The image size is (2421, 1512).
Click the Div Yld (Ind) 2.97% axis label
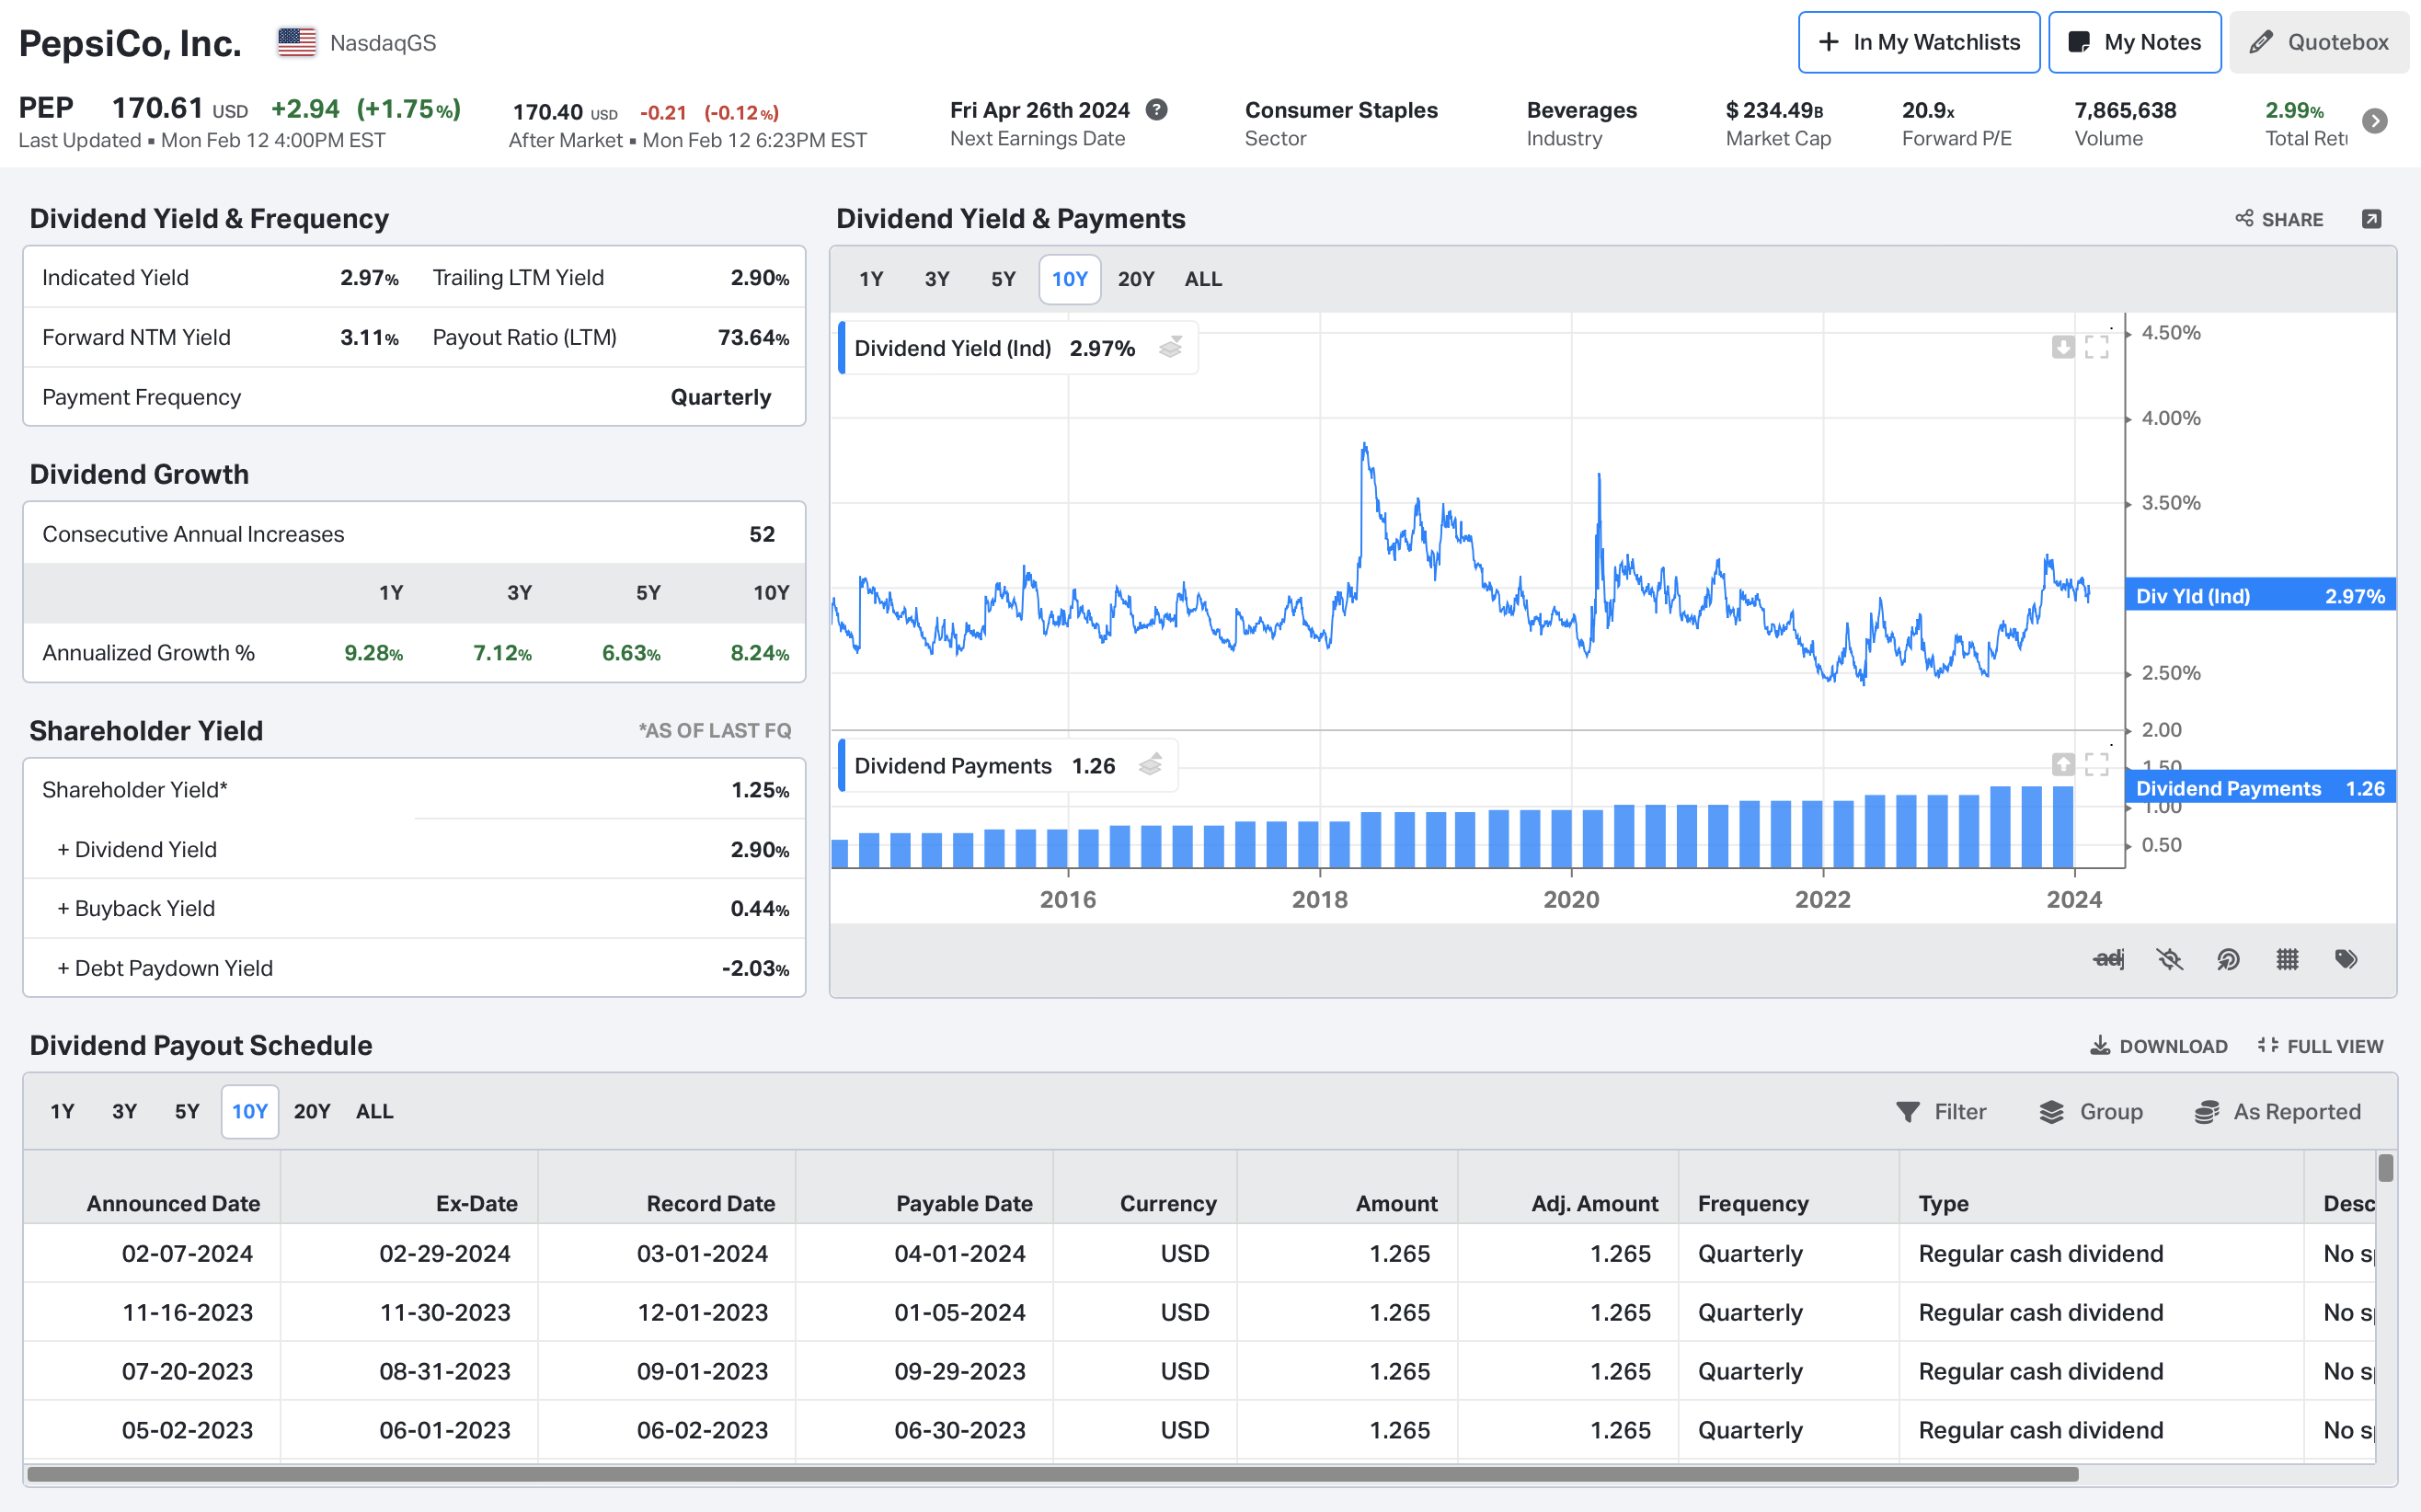[2260, 596]
